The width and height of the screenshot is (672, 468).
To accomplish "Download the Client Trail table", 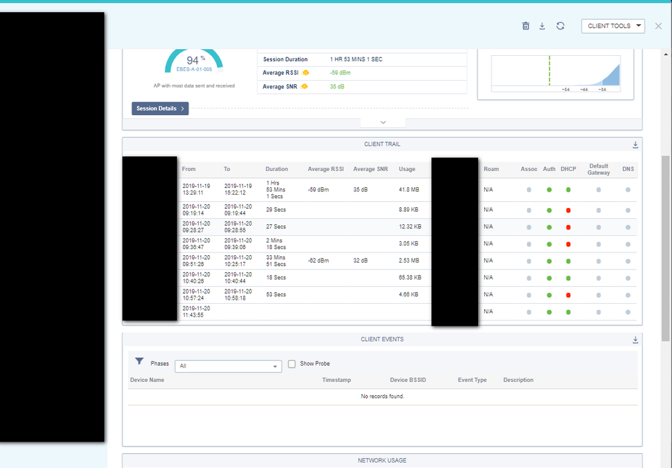I will tap(635, 145).
